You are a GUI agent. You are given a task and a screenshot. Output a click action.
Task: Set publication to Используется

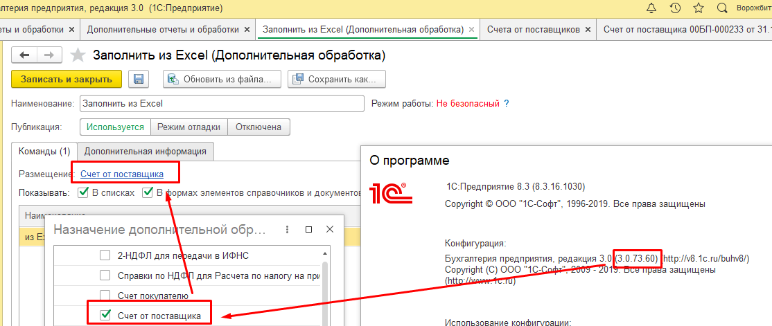click(x=115, y=127)
